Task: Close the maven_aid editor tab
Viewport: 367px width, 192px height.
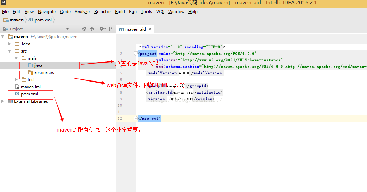Action: [150, 29]
